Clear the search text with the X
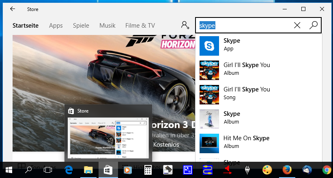The image size is (333, 178). pyautogui.click(x=297, y=25)
